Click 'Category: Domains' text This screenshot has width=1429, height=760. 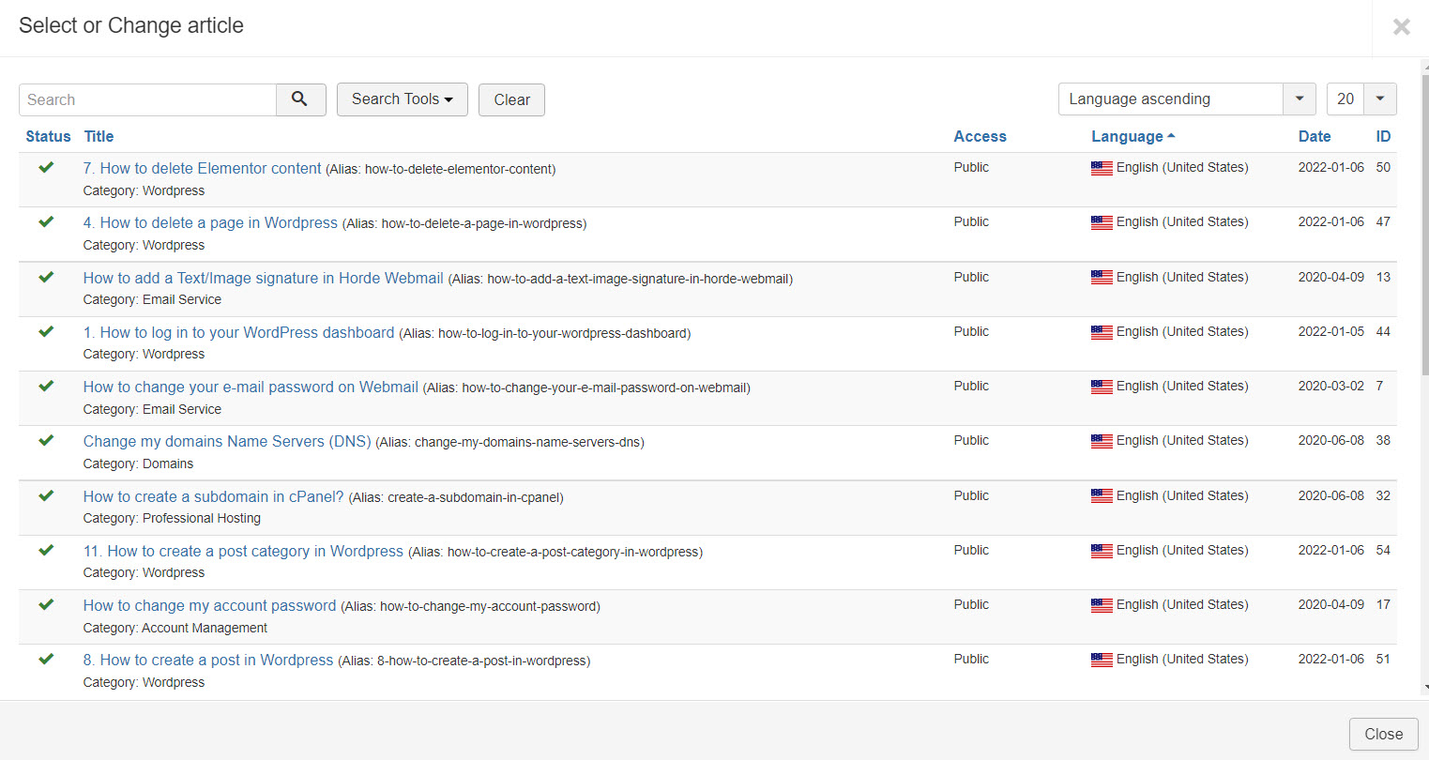(138, 464)
